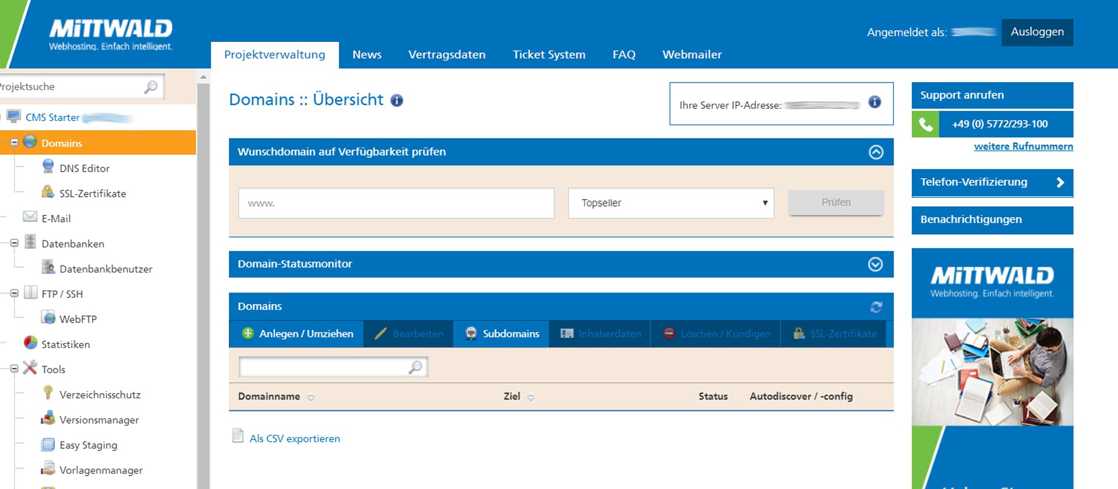Click info icon beside Server IP-Adresse
The height and width of the screenshot is (489, 1118).
[875, 102]
